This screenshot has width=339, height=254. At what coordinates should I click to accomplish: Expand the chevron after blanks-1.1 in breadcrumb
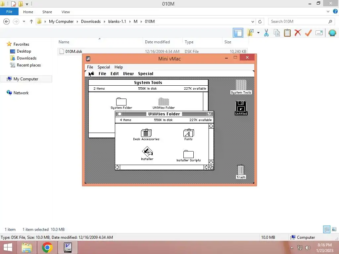(130, 21)
